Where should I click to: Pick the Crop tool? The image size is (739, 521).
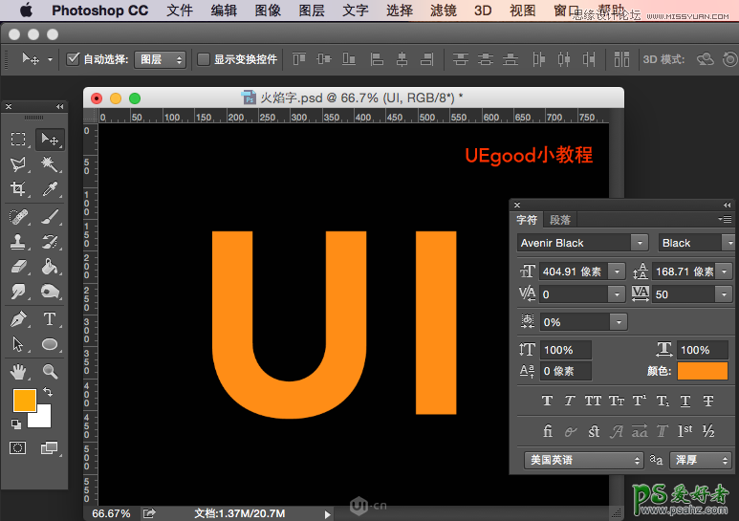point(18,189)
